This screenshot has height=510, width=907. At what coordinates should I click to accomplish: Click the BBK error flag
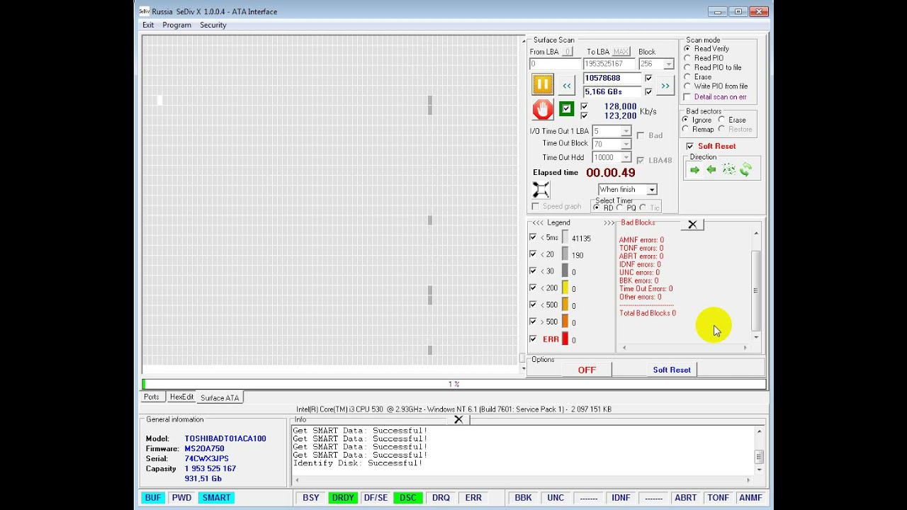tap(523, 498)
